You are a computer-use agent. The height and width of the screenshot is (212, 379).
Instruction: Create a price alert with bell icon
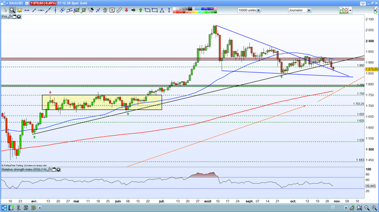click(20, 10)
